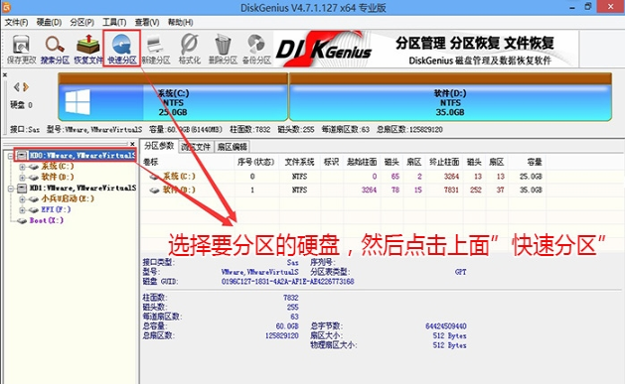Expand the EFI(F:) tree node
Screen dimensions: 625x384
pos(22,209)
